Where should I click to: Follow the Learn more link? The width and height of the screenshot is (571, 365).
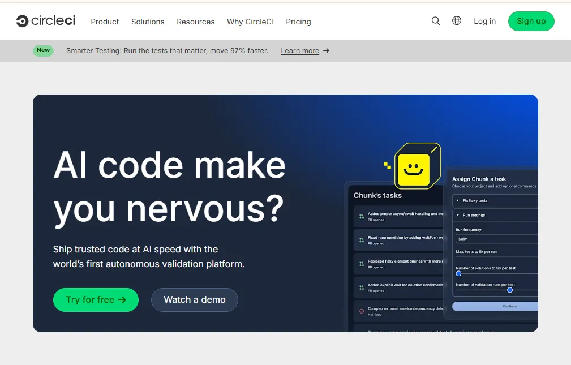[300, 50]
